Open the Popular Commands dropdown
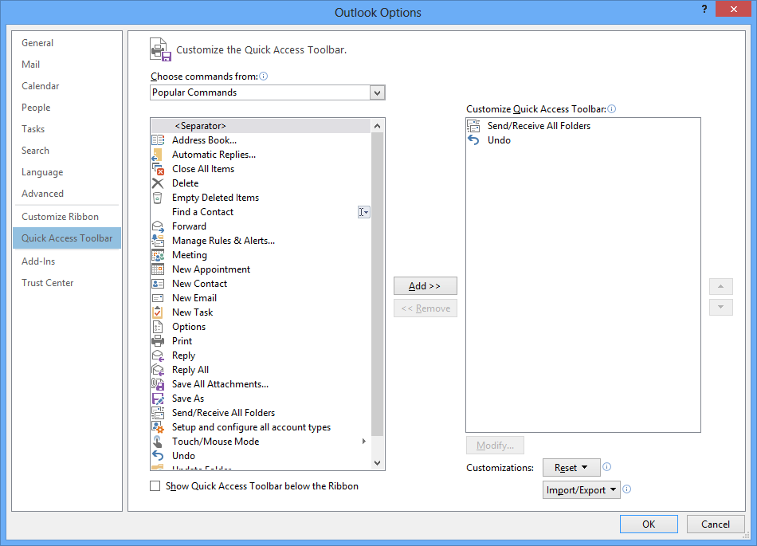This screenshot has width=757, height=546. coord(378,92)
